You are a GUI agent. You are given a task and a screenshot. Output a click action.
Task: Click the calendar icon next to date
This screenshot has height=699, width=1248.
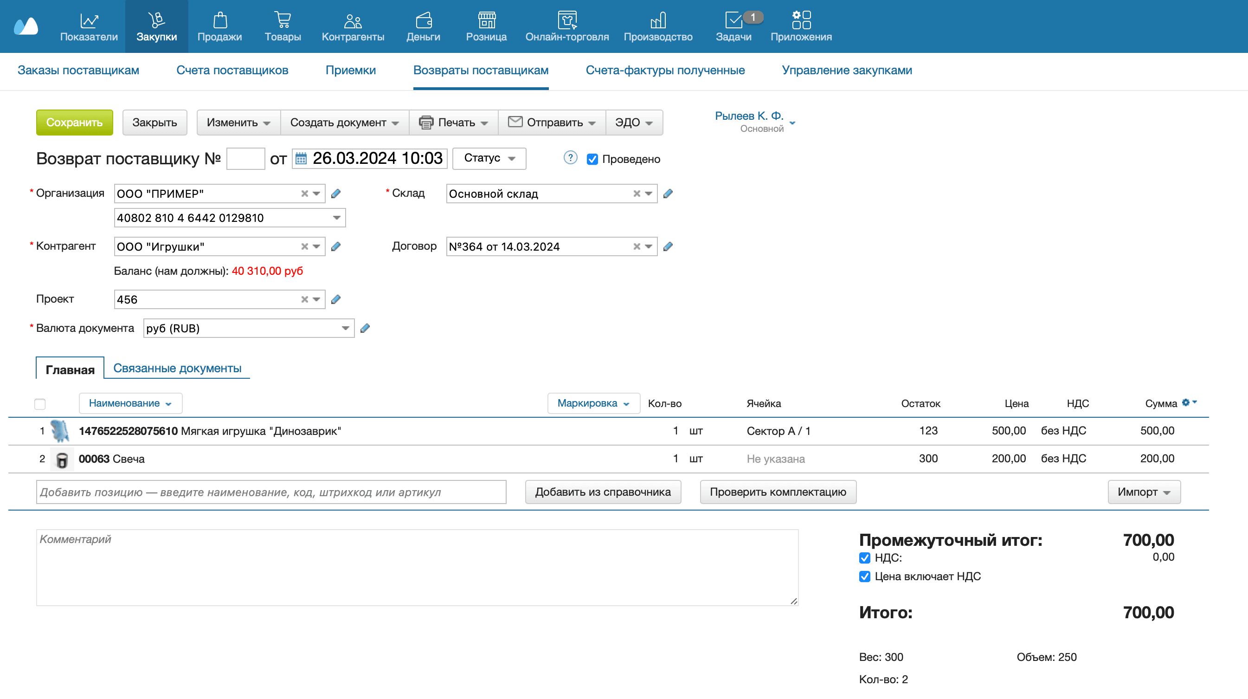pos(301,159)
